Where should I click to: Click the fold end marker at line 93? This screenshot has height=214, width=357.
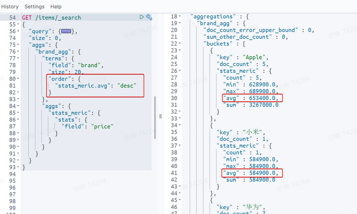(18, 167)
